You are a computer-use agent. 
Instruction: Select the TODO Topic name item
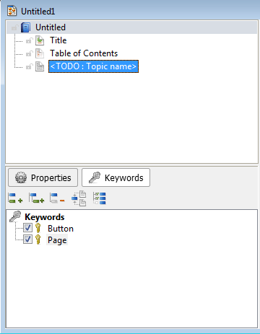pos(93,66)
